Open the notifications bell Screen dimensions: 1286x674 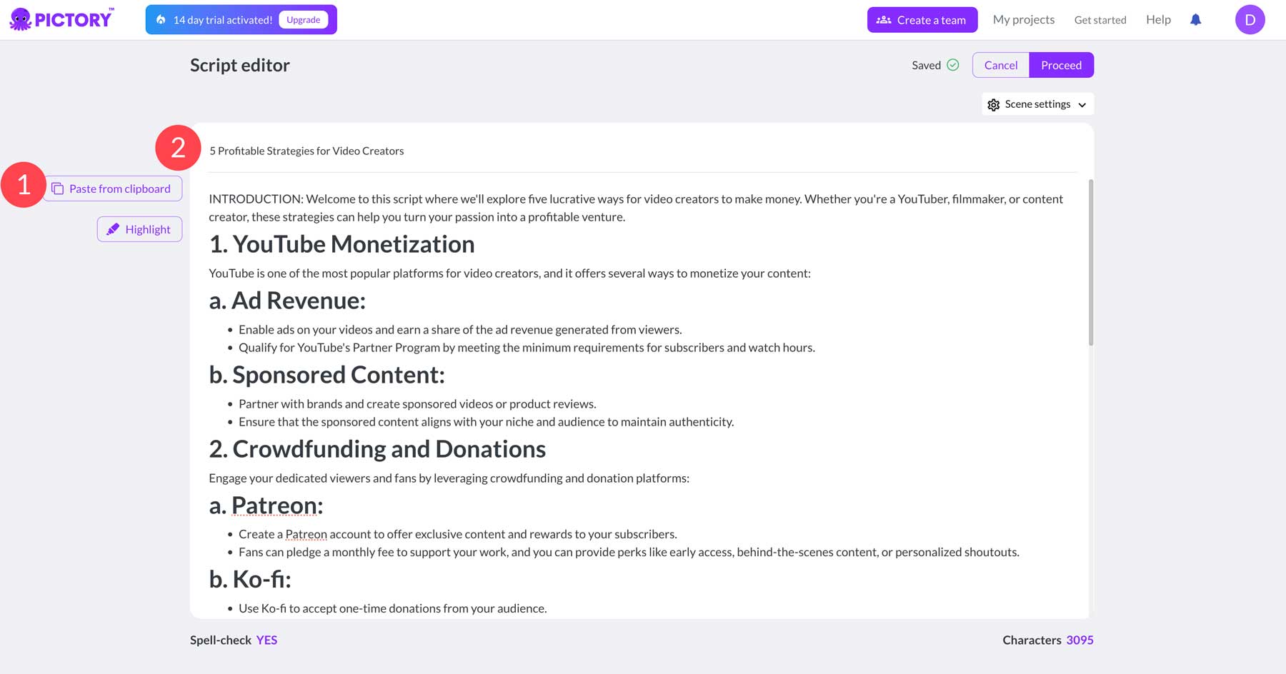(1195, 20)
